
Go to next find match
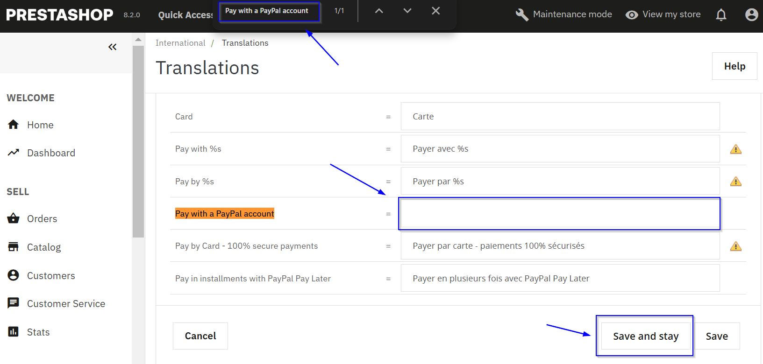point(407,11)
